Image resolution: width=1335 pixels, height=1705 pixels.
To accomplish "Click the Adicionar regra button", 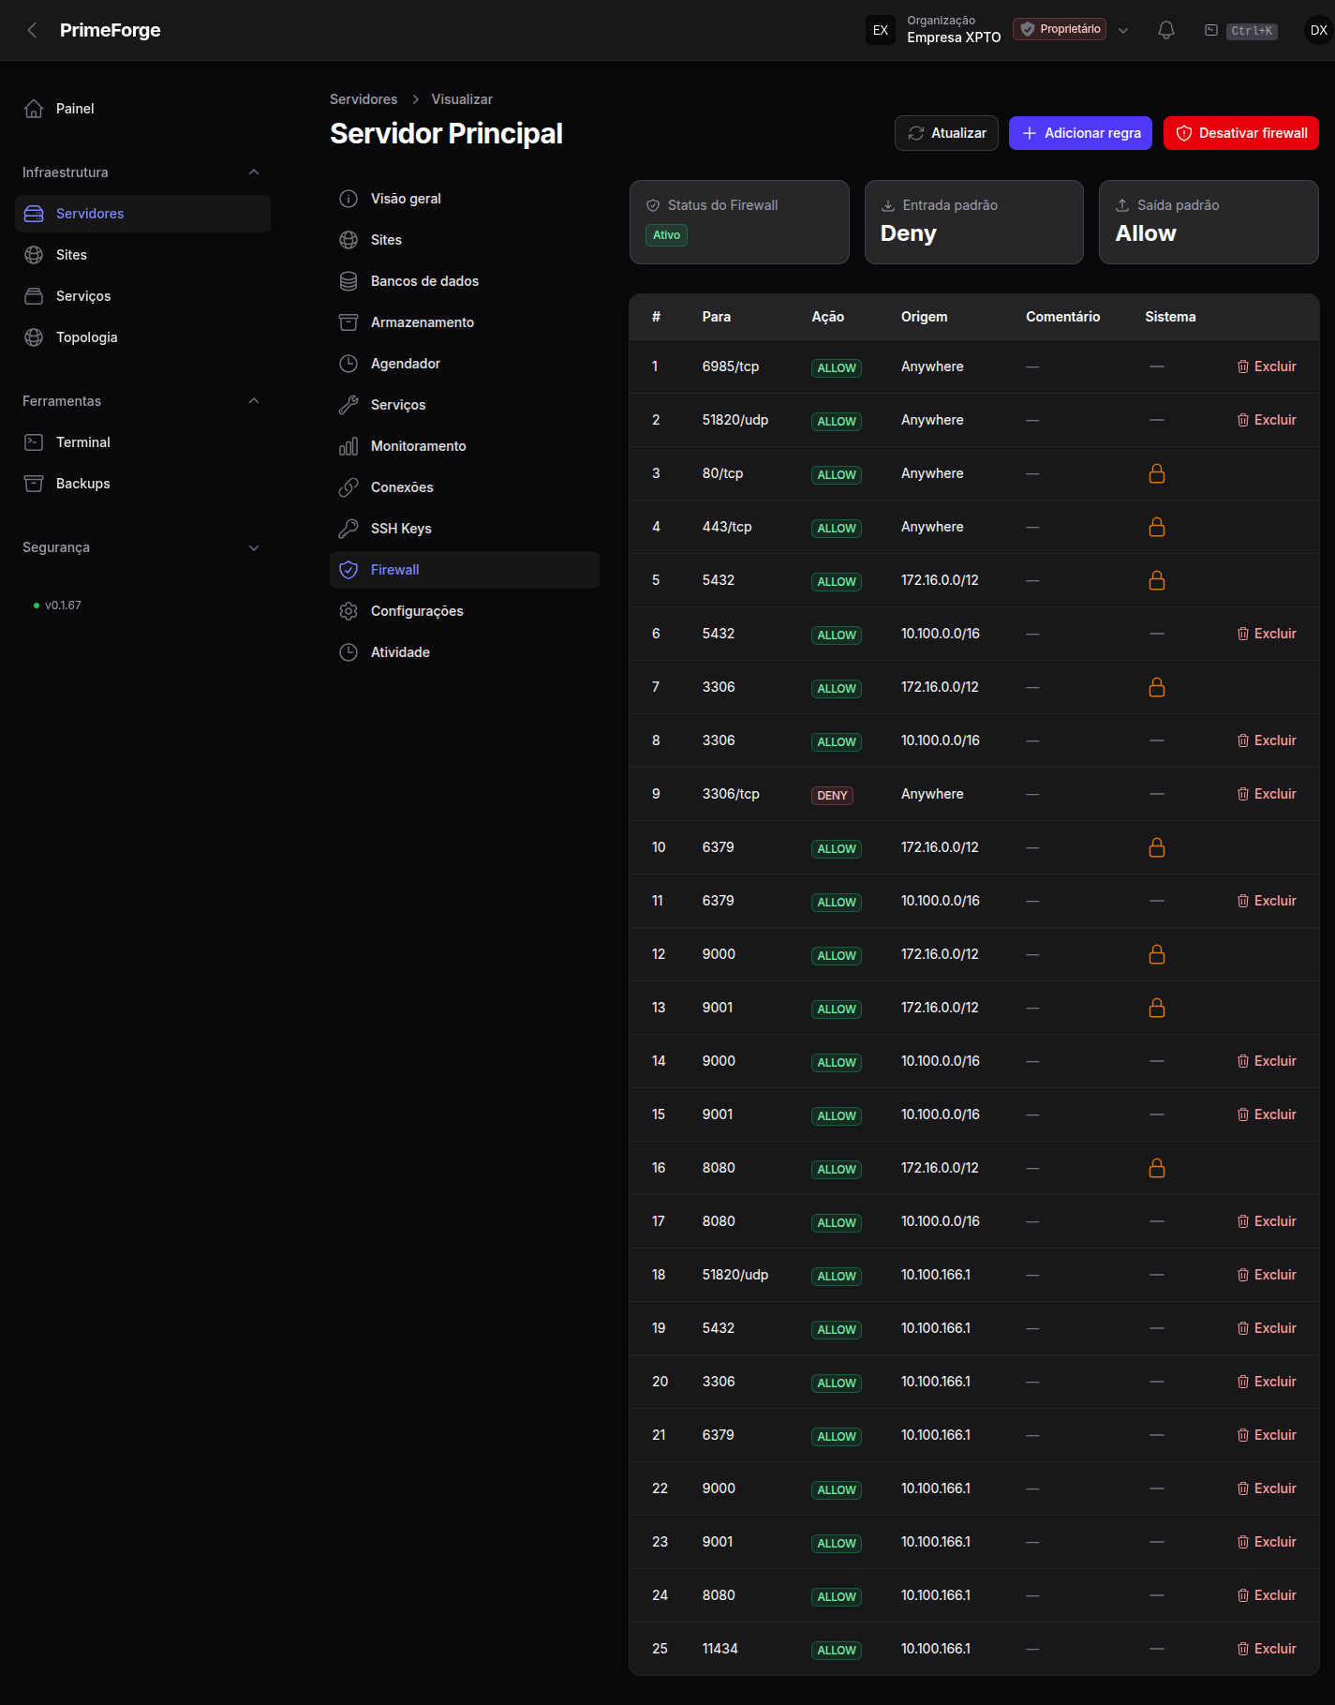I will (1081, 133).
